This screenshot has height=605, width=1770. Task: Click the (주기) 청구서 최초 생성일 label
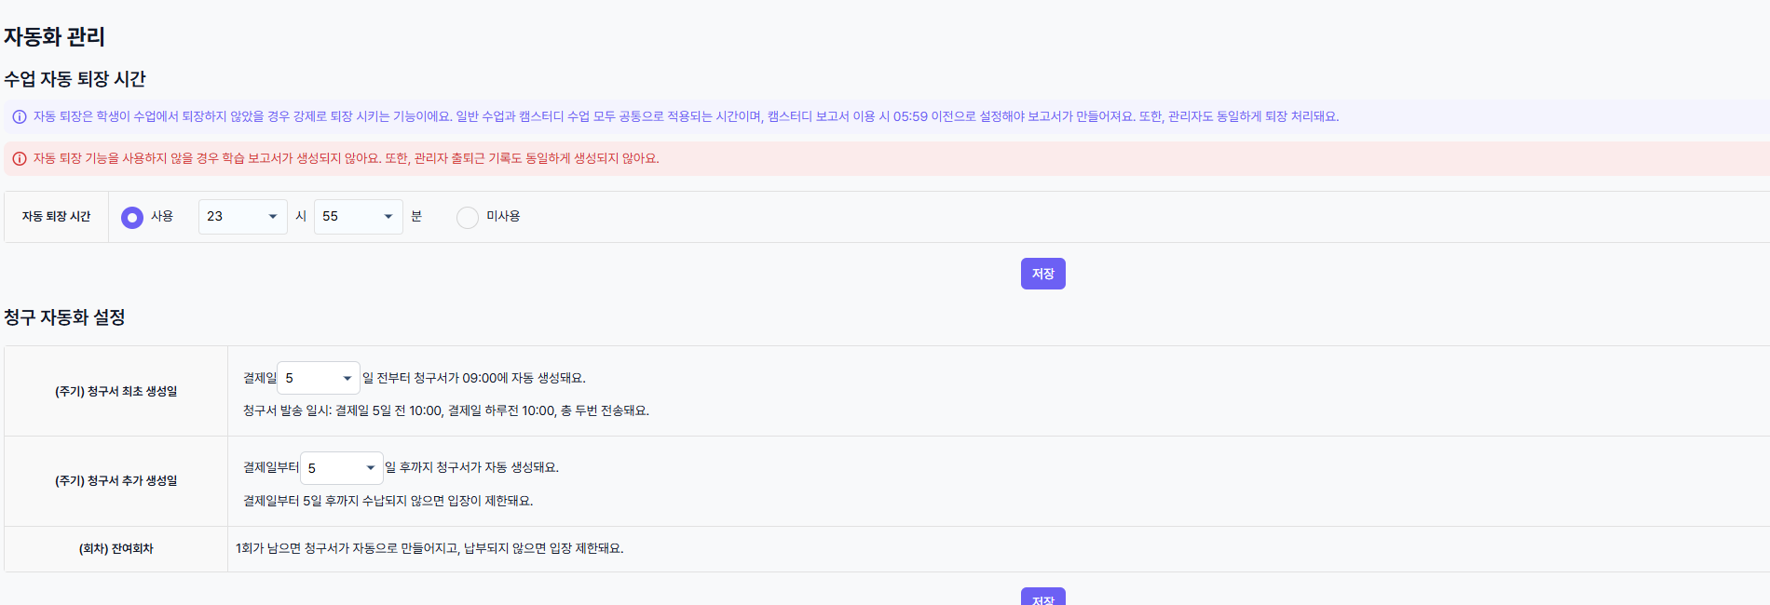(116, 392)
